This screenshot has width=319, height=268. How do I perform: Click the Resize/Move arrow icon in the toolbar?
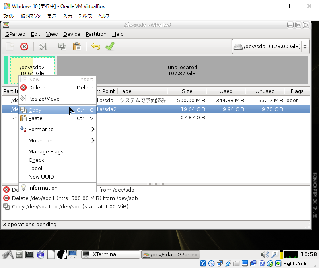coord(43,47)
